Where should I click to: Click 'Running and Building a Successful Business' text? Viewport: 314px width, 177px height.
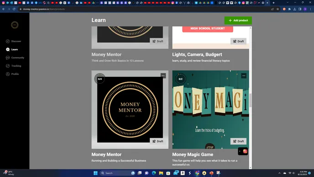coord(119,161)
